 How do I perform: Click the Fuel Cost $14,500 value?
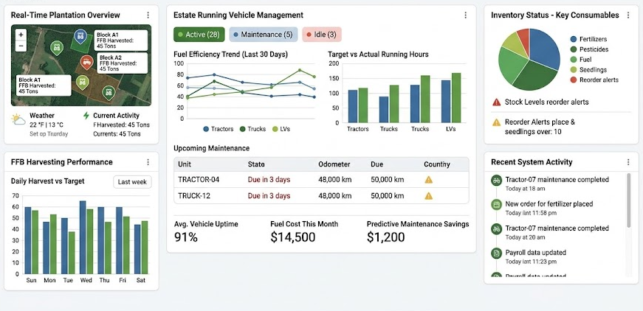[x=293, y=237]
